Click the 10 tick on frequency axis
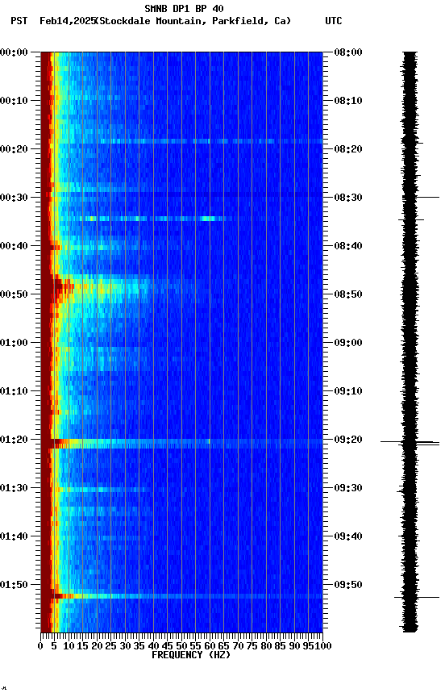Viewport: 445px width, 697px height. [69, 646]
